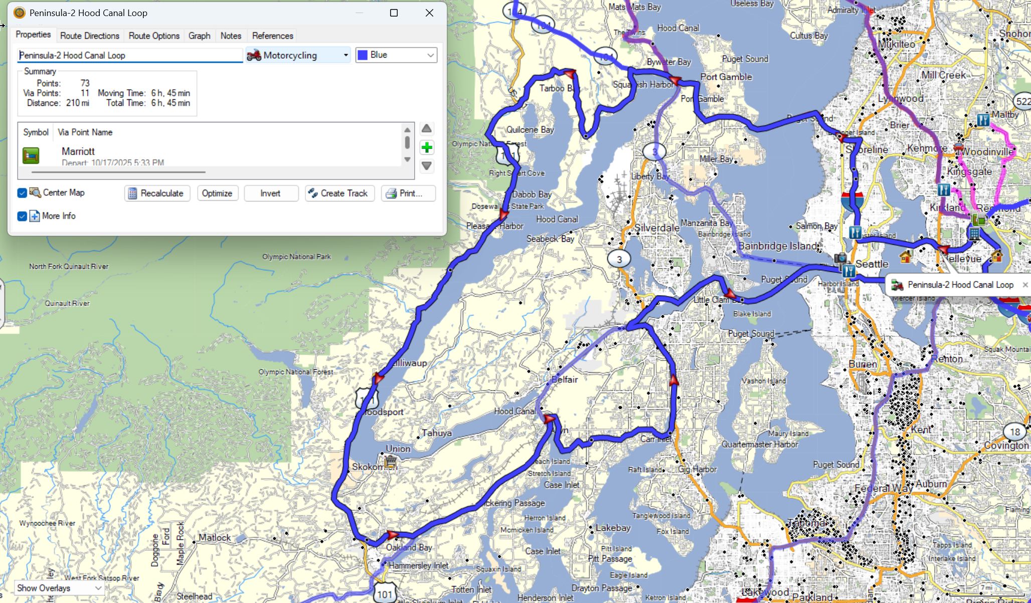Click the Invert route button

coord(270,194)
